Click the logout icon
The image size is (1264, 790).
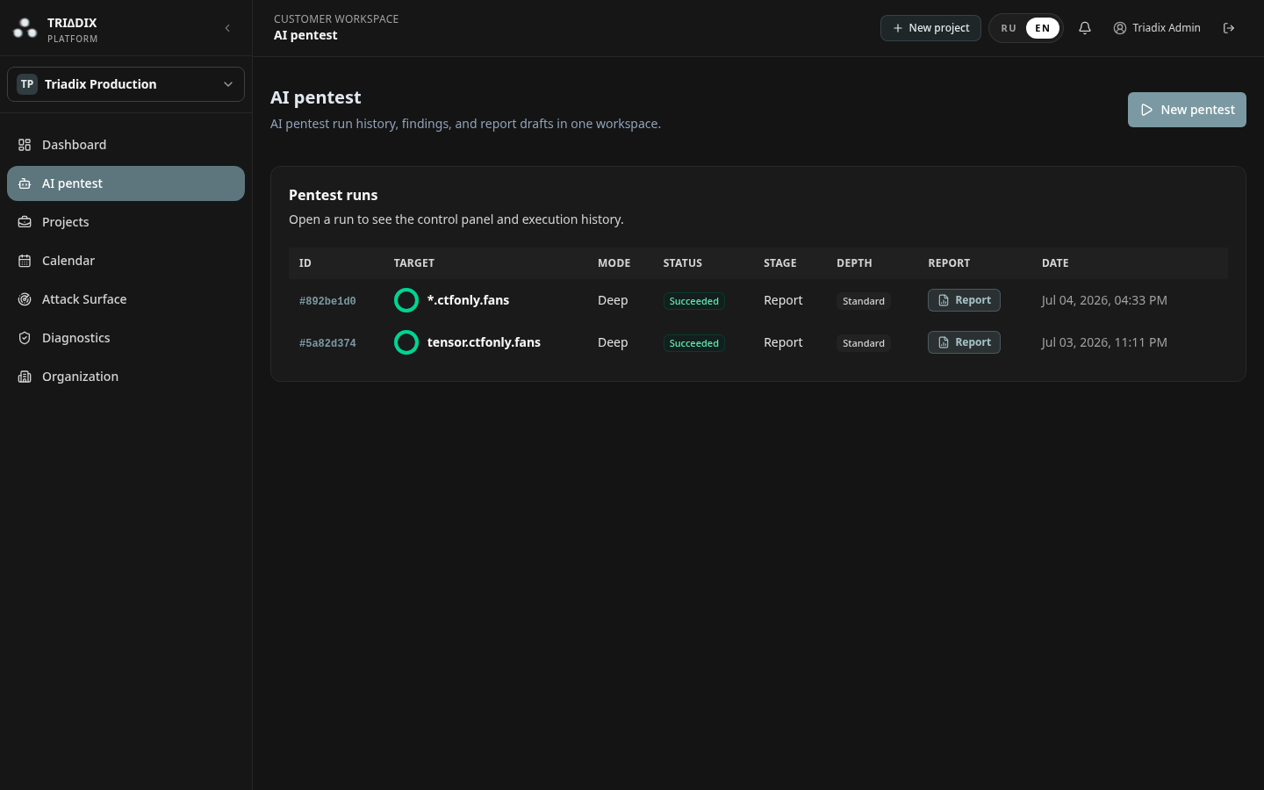[1229, 28]
